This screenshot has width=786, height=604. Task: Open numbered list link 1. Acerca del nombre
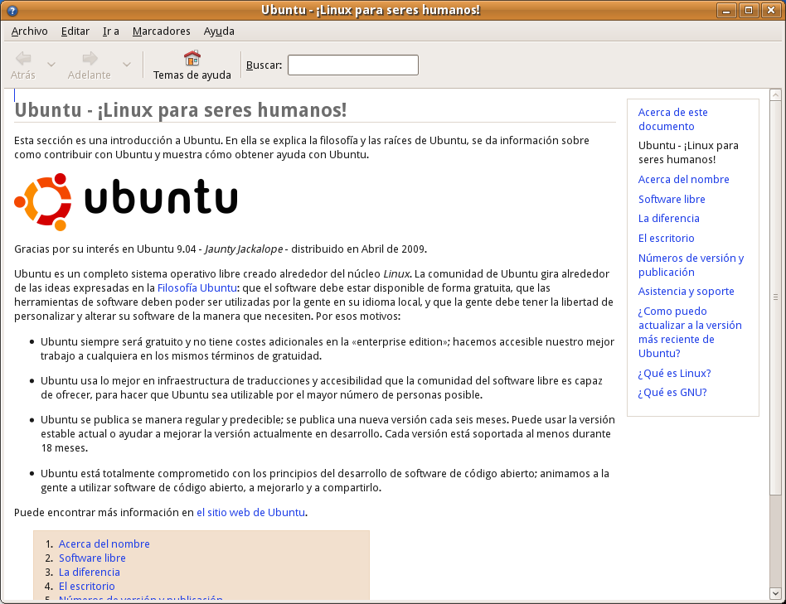click(x=104, y=544)
